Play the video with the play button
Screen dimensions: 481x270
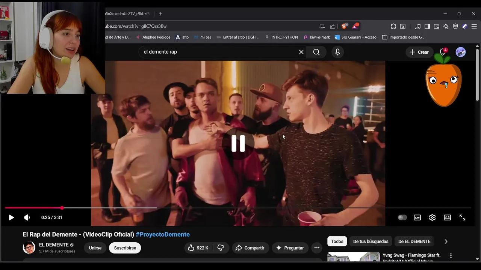[x=11, y=217]
